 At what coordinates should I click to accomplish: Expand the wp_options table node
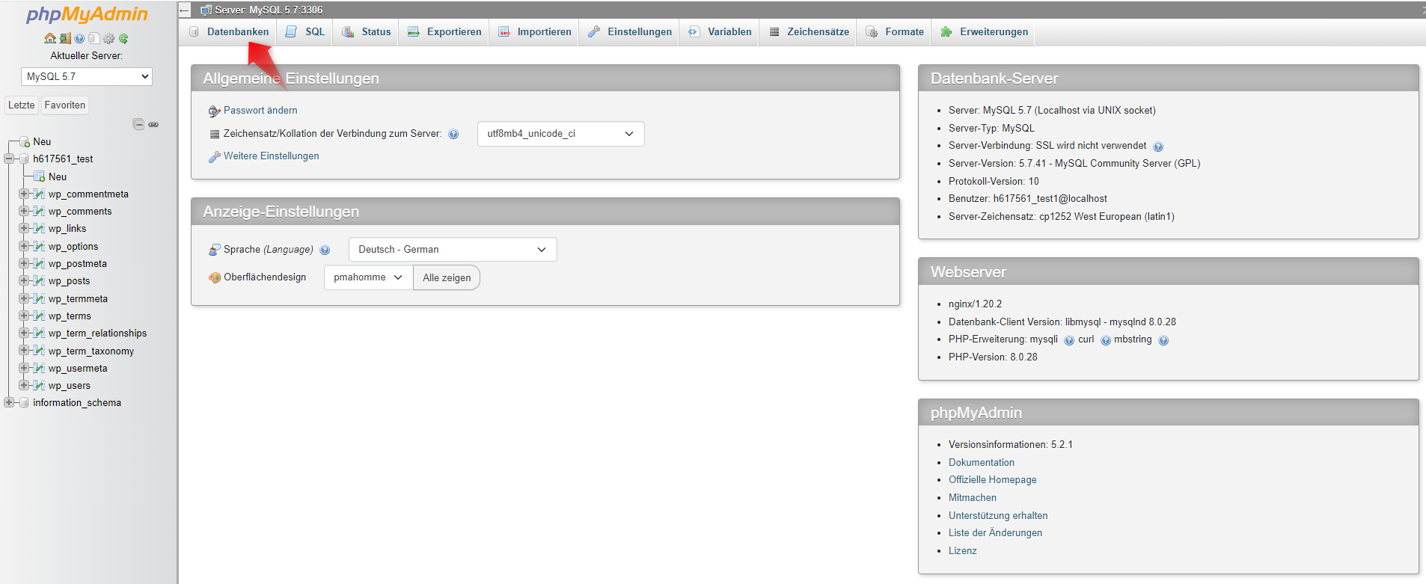(x=24, y=246)
